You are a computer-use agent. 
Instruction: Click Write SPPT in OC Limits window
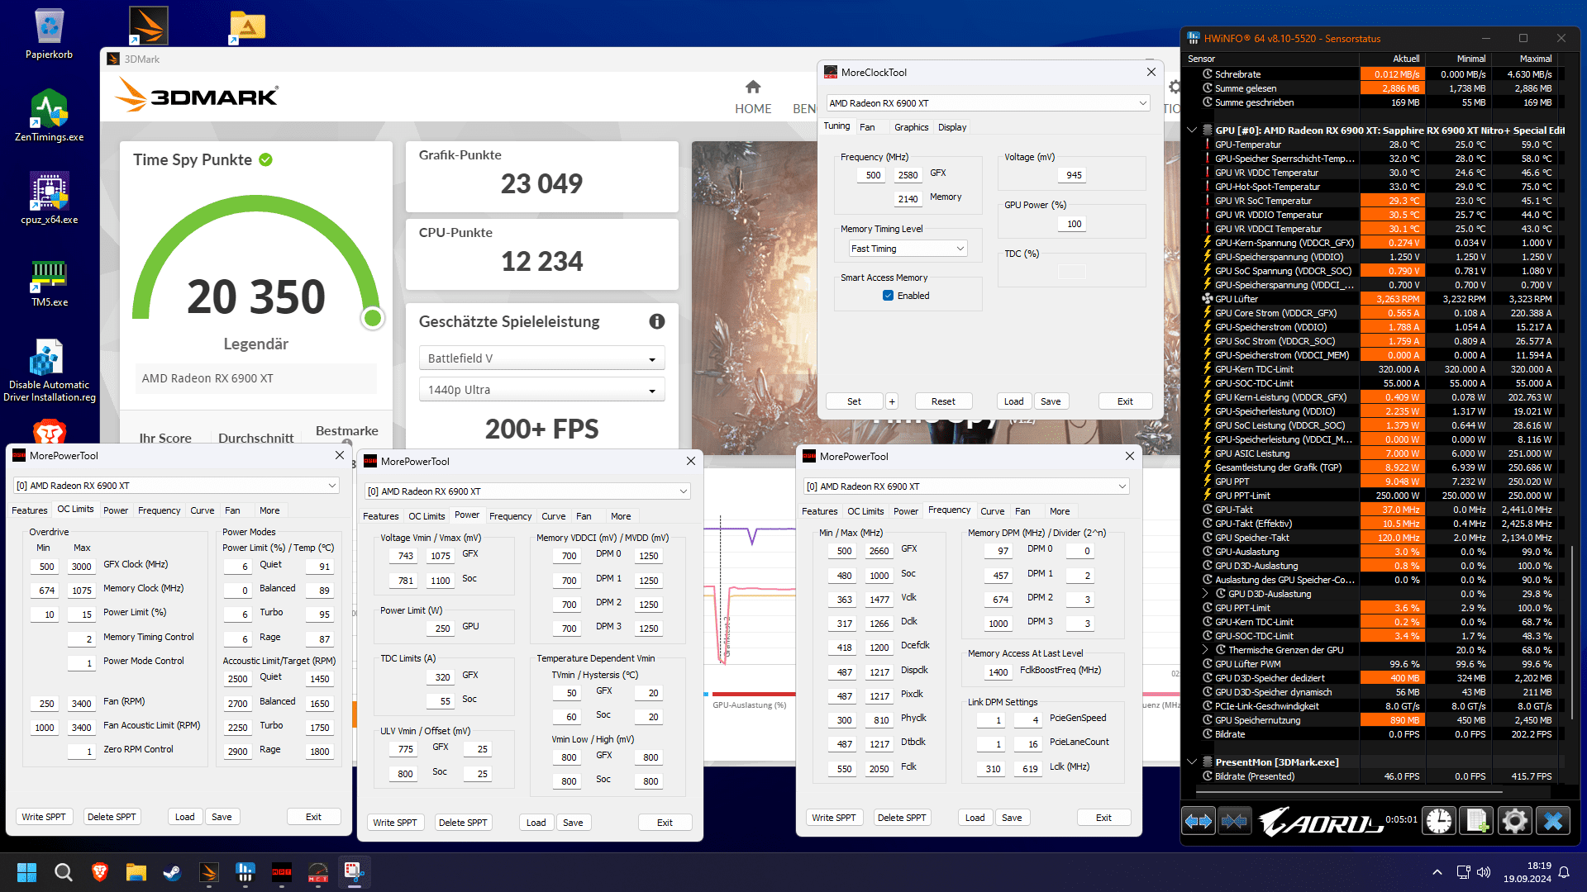pos(44,817)
